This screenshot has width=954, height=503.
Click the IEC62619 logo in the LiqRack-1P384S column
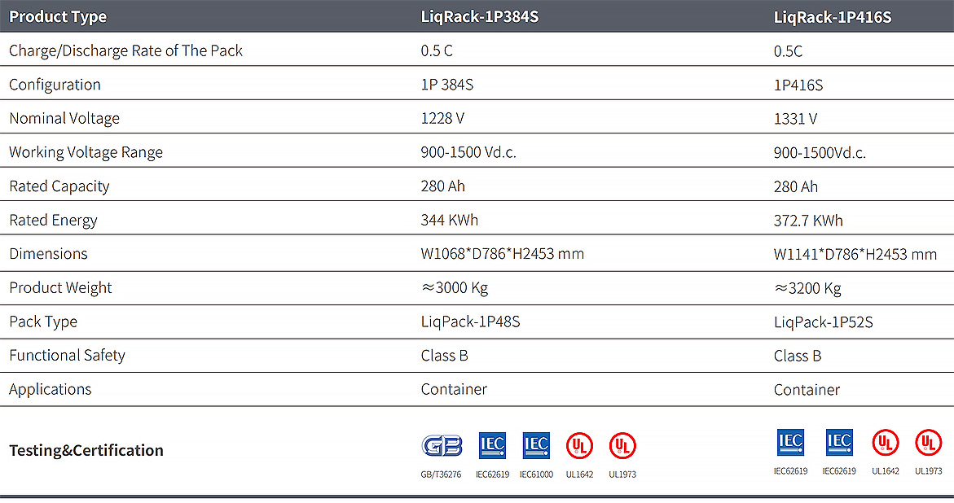pyautogui.click(x=492, y=445)
